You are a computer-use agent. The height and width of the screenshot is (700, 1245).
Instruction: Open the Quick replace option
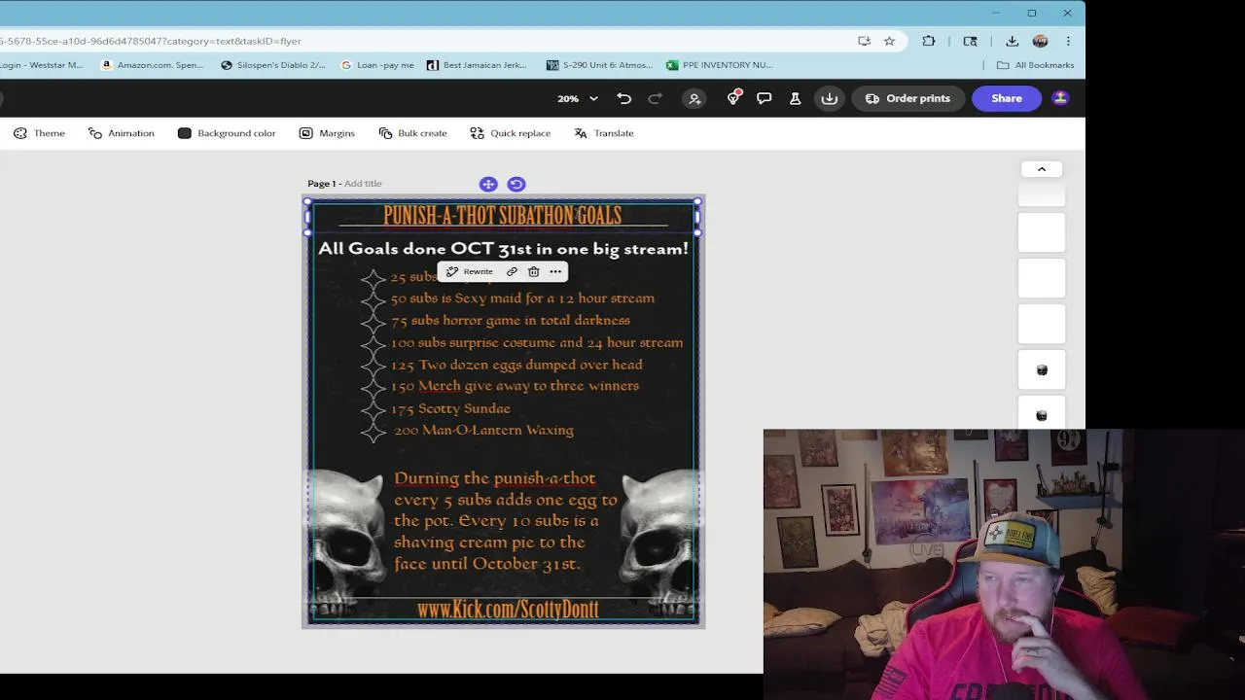[510, 133]
